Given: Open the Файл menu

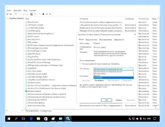Looking at the screenshot, I should pos(9,10).
